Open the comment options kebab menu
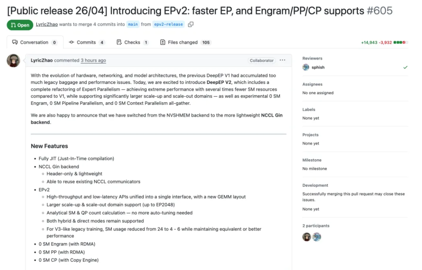Image resolution: width=422 pixels, height=270 pixels. coord(282,60)
